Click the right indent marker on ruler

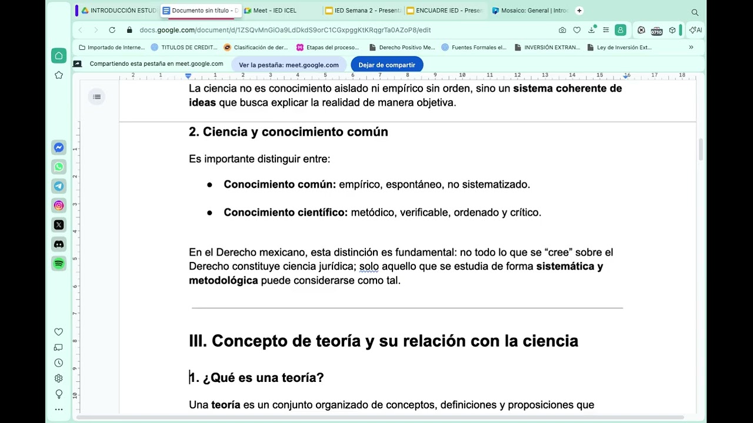[x=627, y=76]
